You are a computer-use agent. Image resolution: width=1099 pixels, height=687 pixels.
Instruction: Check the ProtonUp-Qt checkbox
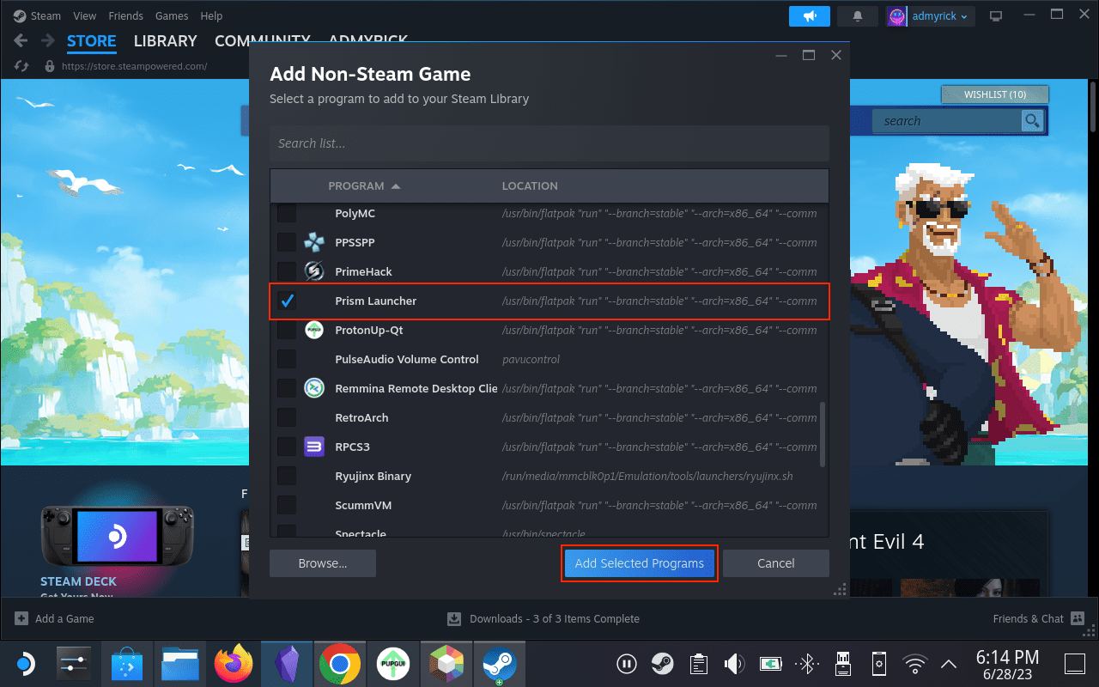click(x=287, y=330)
